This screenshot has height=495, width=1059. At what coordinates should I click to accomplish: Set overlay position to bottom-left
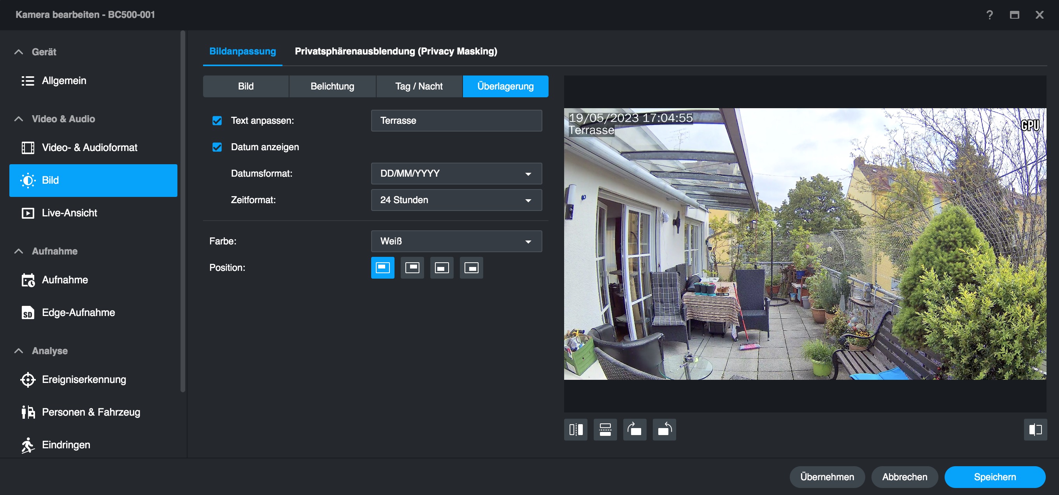point(442,268)
